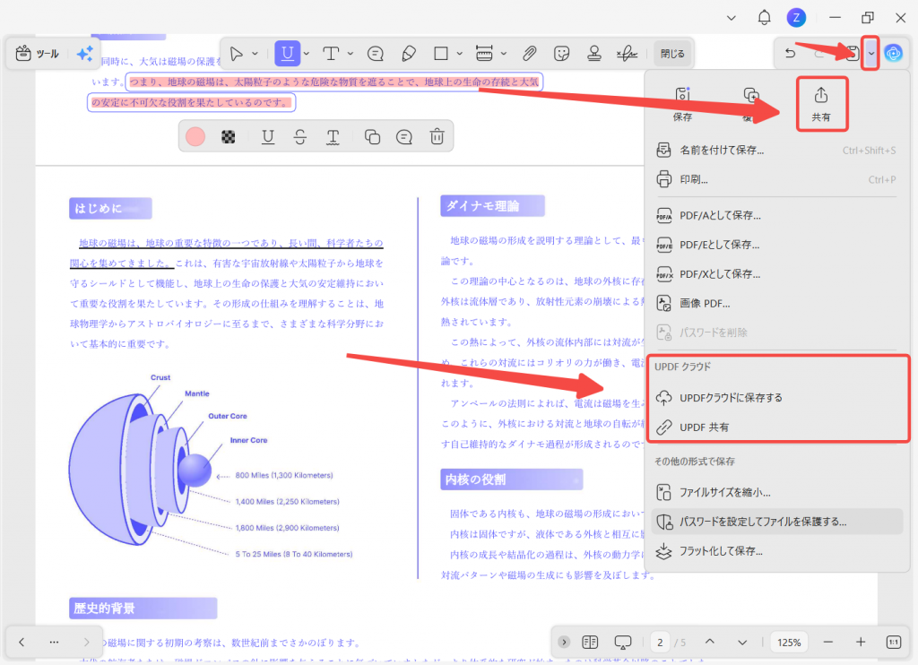Choose パスワードを設定してファイルを保護する option

click(x=776, y=522)
